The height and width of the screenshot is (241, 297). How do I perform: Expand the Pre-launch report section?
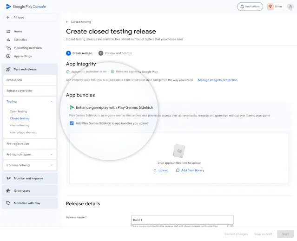[x=51, y=155]
